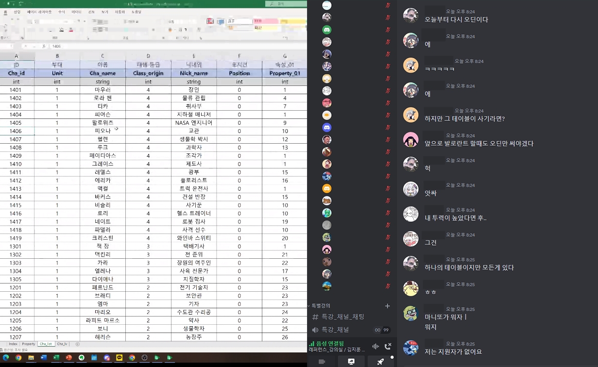Open avatar of '마니또가 뭐자' message author
This screenshot has width=598, height=367.
(411, 313)
